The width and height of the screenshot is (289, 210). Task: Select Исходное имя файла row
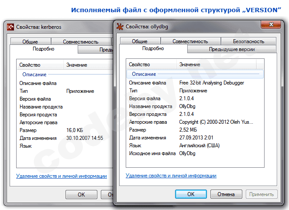point(195,153)
